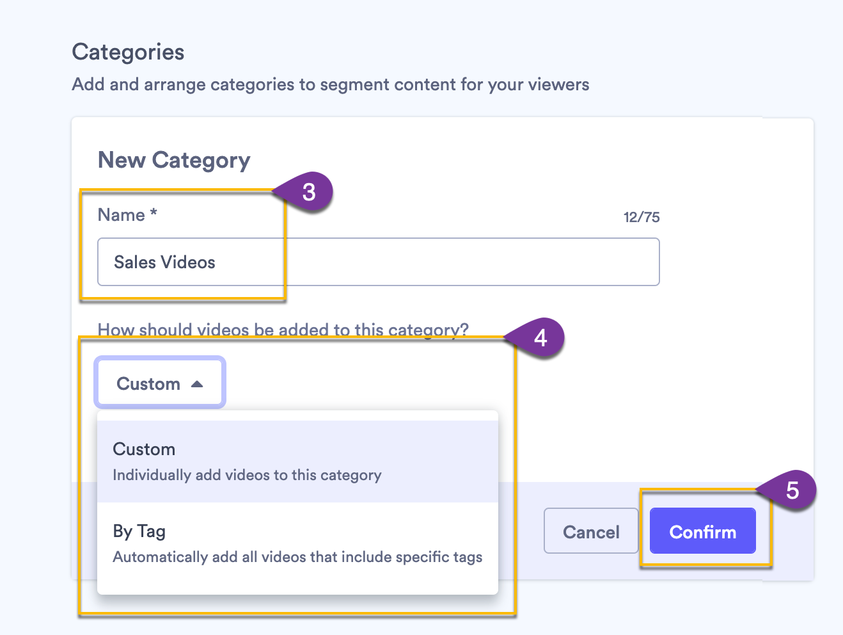The height and width of the screenshot is (635, 843).
Task: Click the Name * field label
Action: [127, 215]
